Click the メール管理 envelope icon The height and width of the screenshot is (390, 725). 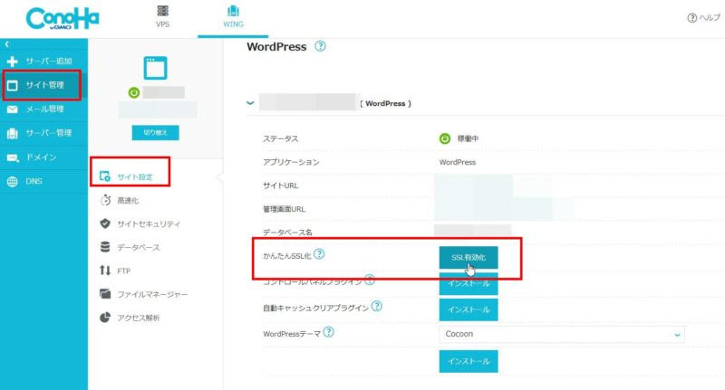tap(13, 109)
